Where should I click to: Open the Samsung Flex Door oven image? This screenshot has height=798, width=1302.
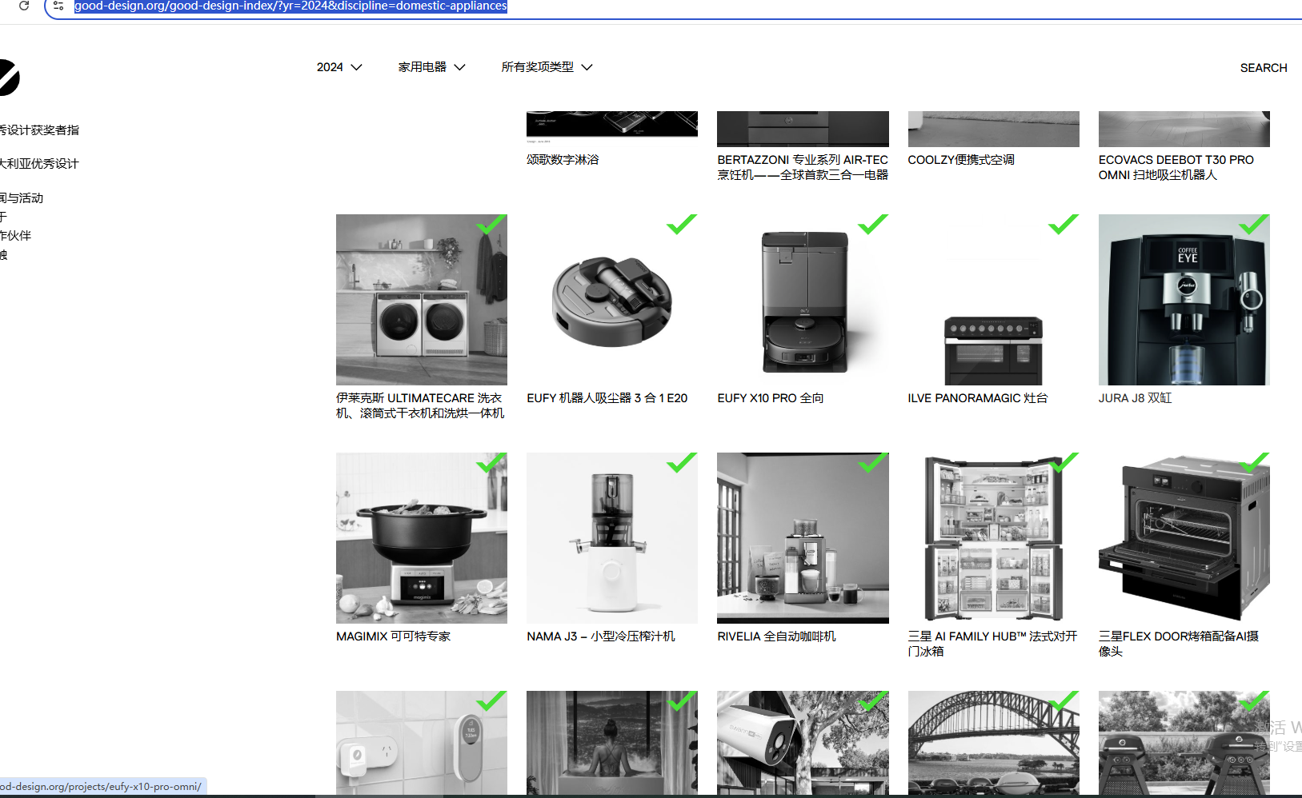[x=1184, y=538]
